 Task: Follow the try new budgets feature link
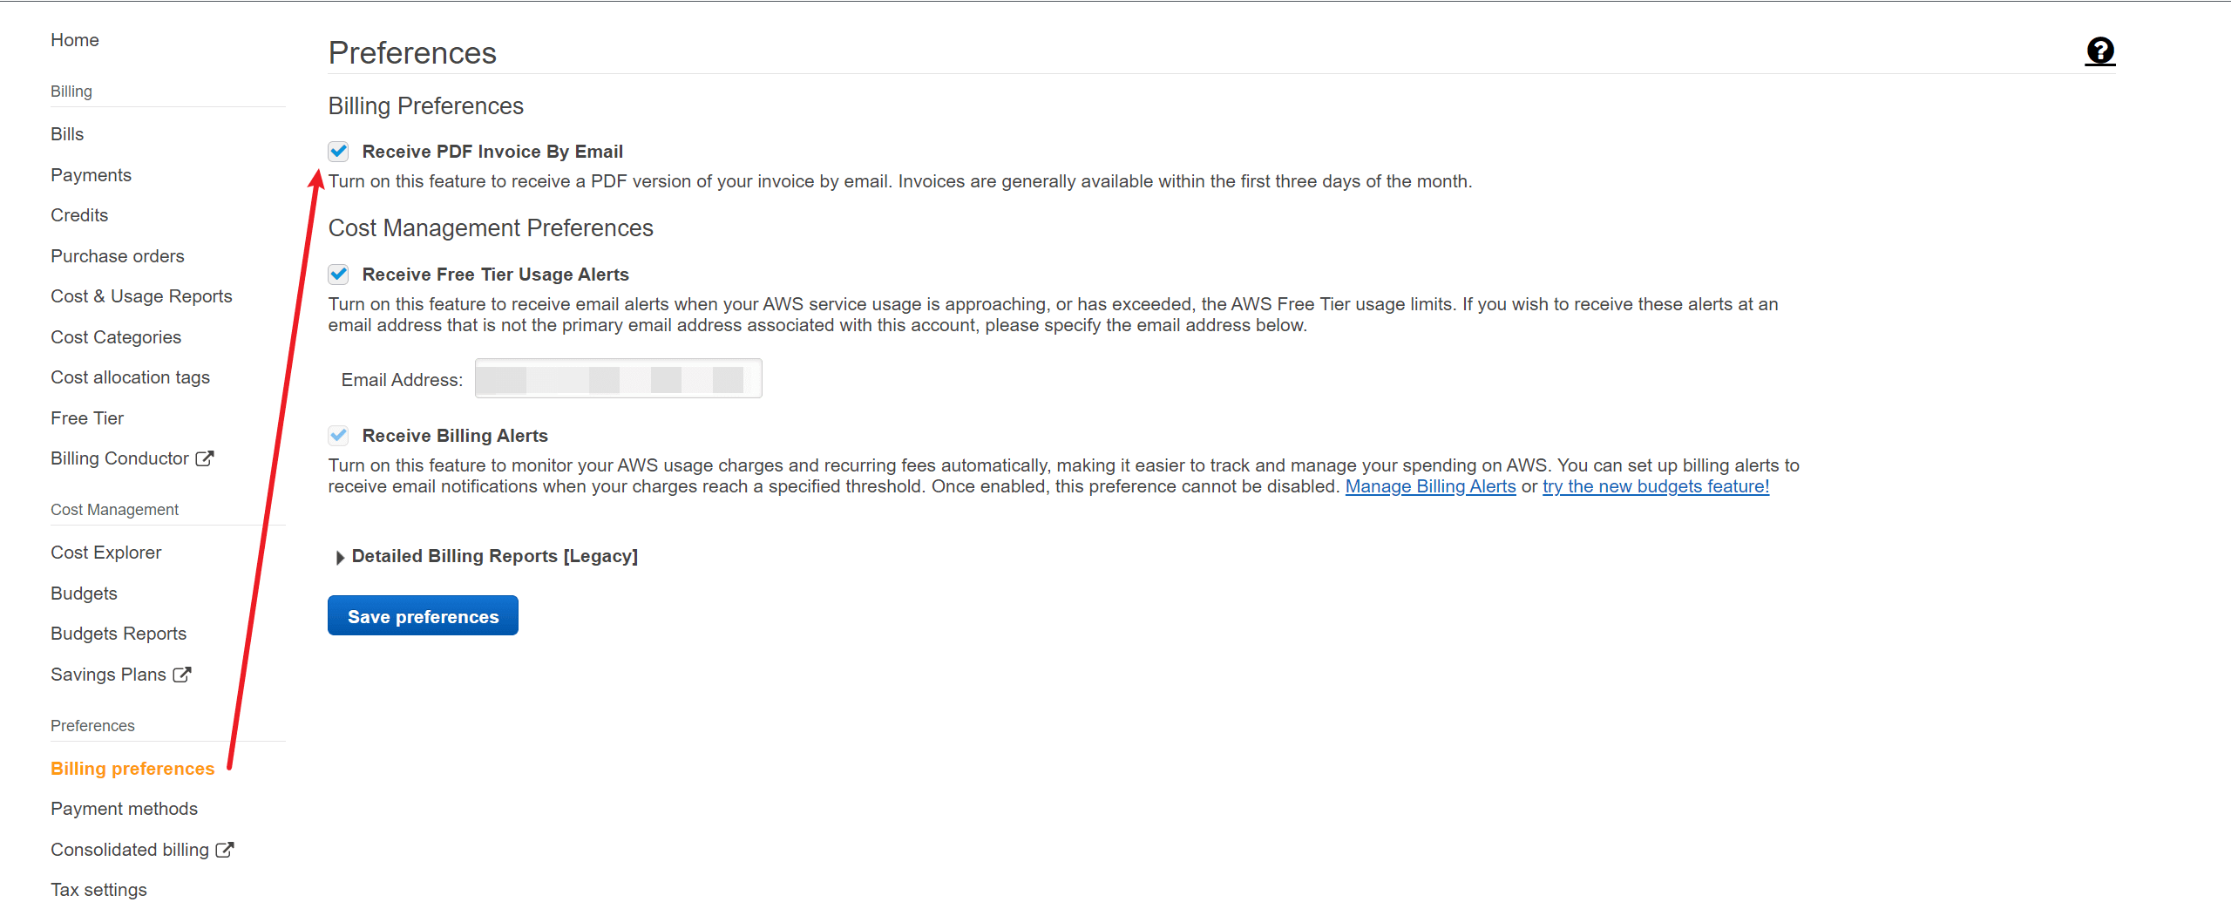1655,486
